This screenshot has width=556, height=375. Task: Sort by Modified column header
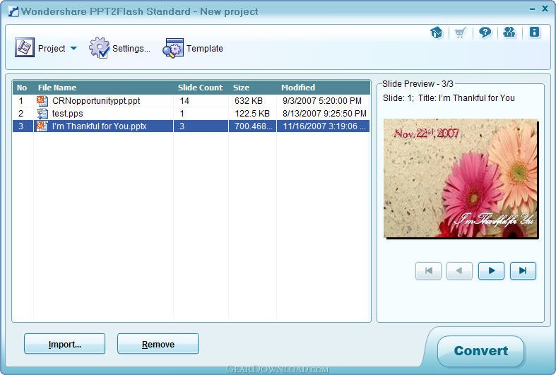tap(298, 88)
